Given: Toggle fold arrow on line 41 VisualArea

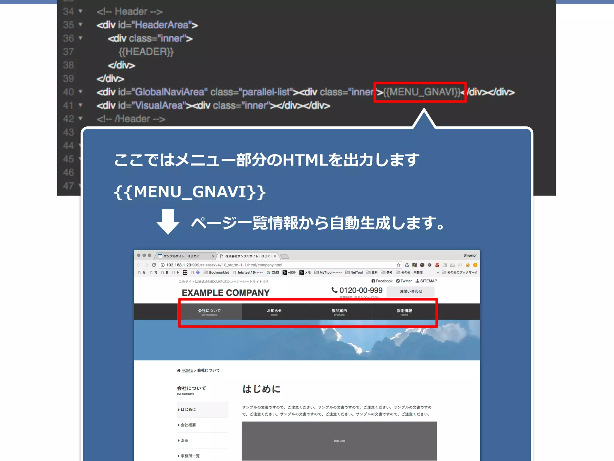Looking at the screenshot, I should [80, 105].
